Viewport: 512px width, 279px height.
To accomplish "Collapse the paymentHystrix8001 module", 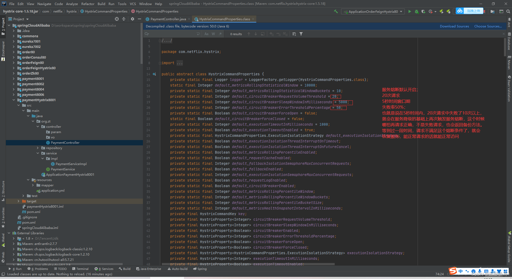I will (x=14, y=100).
